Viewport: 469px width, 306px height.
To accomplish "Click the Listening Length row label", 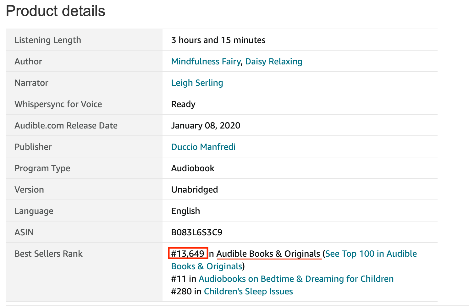I will 47,40.
